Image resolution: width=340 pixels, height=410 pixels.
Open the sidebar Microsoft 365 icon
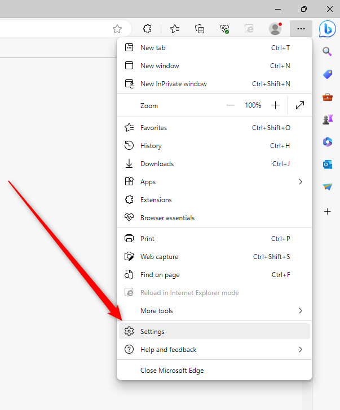tap(328, 142)
